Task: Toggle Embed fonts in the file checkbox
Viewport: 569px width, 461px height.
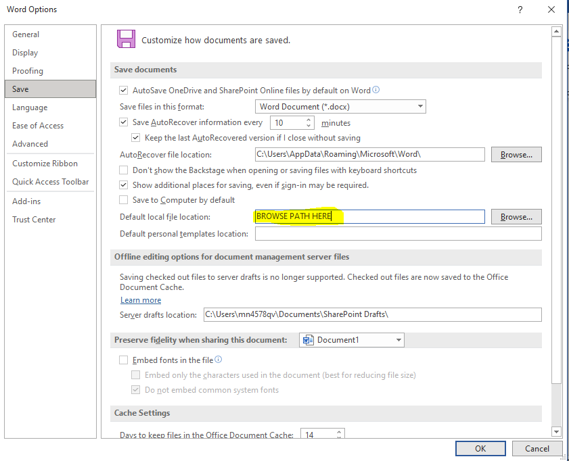Action: (x=124, y=360)
